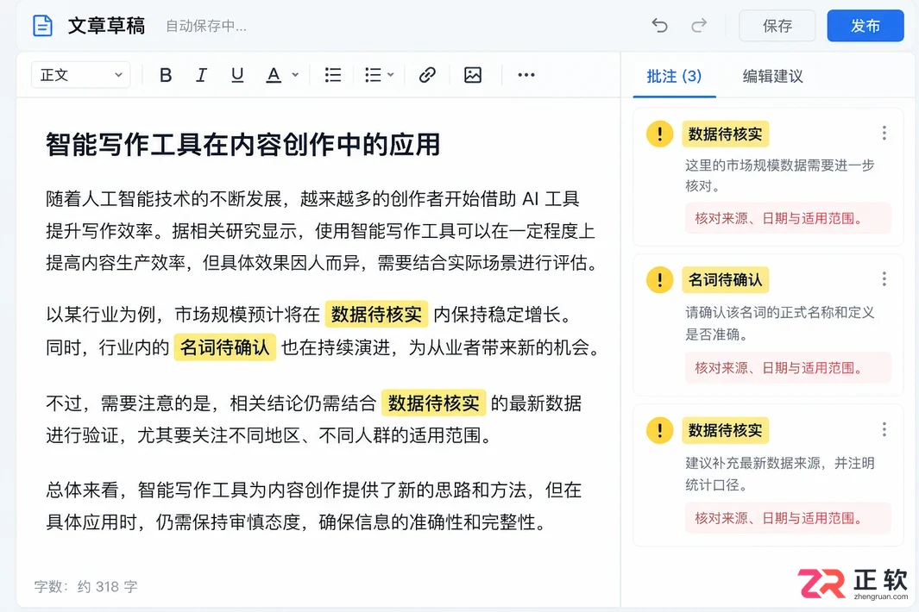The image size is (919, 612).
Task: Click the document icon beside 文章草稿
Action: pos(42,26)
